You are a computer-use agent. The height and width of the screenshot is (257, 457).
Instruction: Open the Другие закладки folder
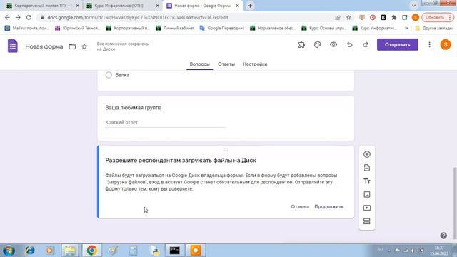(434, 29)
